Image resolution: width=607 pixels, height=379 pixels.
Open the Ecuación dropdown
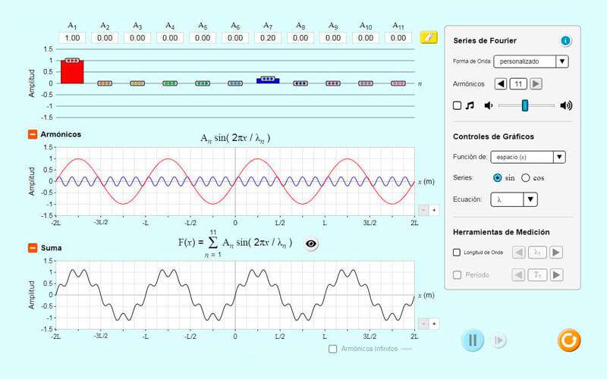(514, 199)
